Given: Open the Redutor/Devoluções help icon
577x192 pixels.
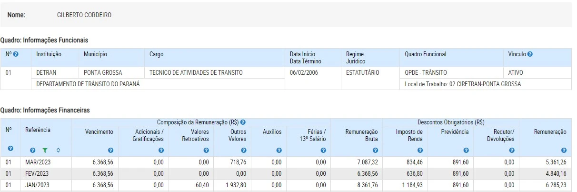Looking at the screenshot, I should (x=512, y=151).
